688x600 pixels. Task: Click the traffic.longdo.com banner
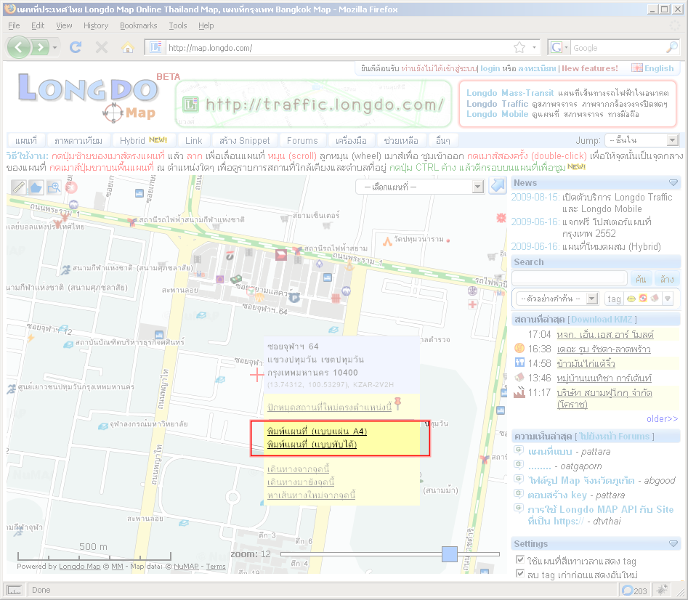pos(313,104)
